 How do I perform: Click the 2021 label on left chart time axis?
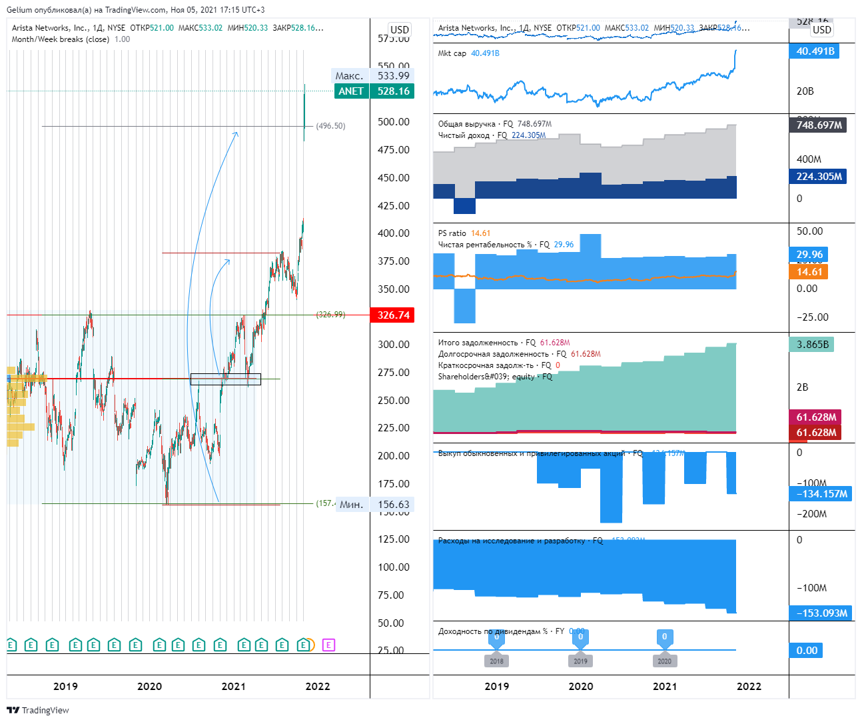coord(233,687)
